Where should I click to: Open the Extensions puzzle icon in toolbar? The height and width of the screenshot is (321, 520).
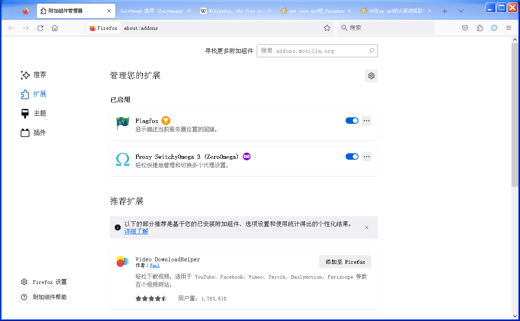pos(480,28)
